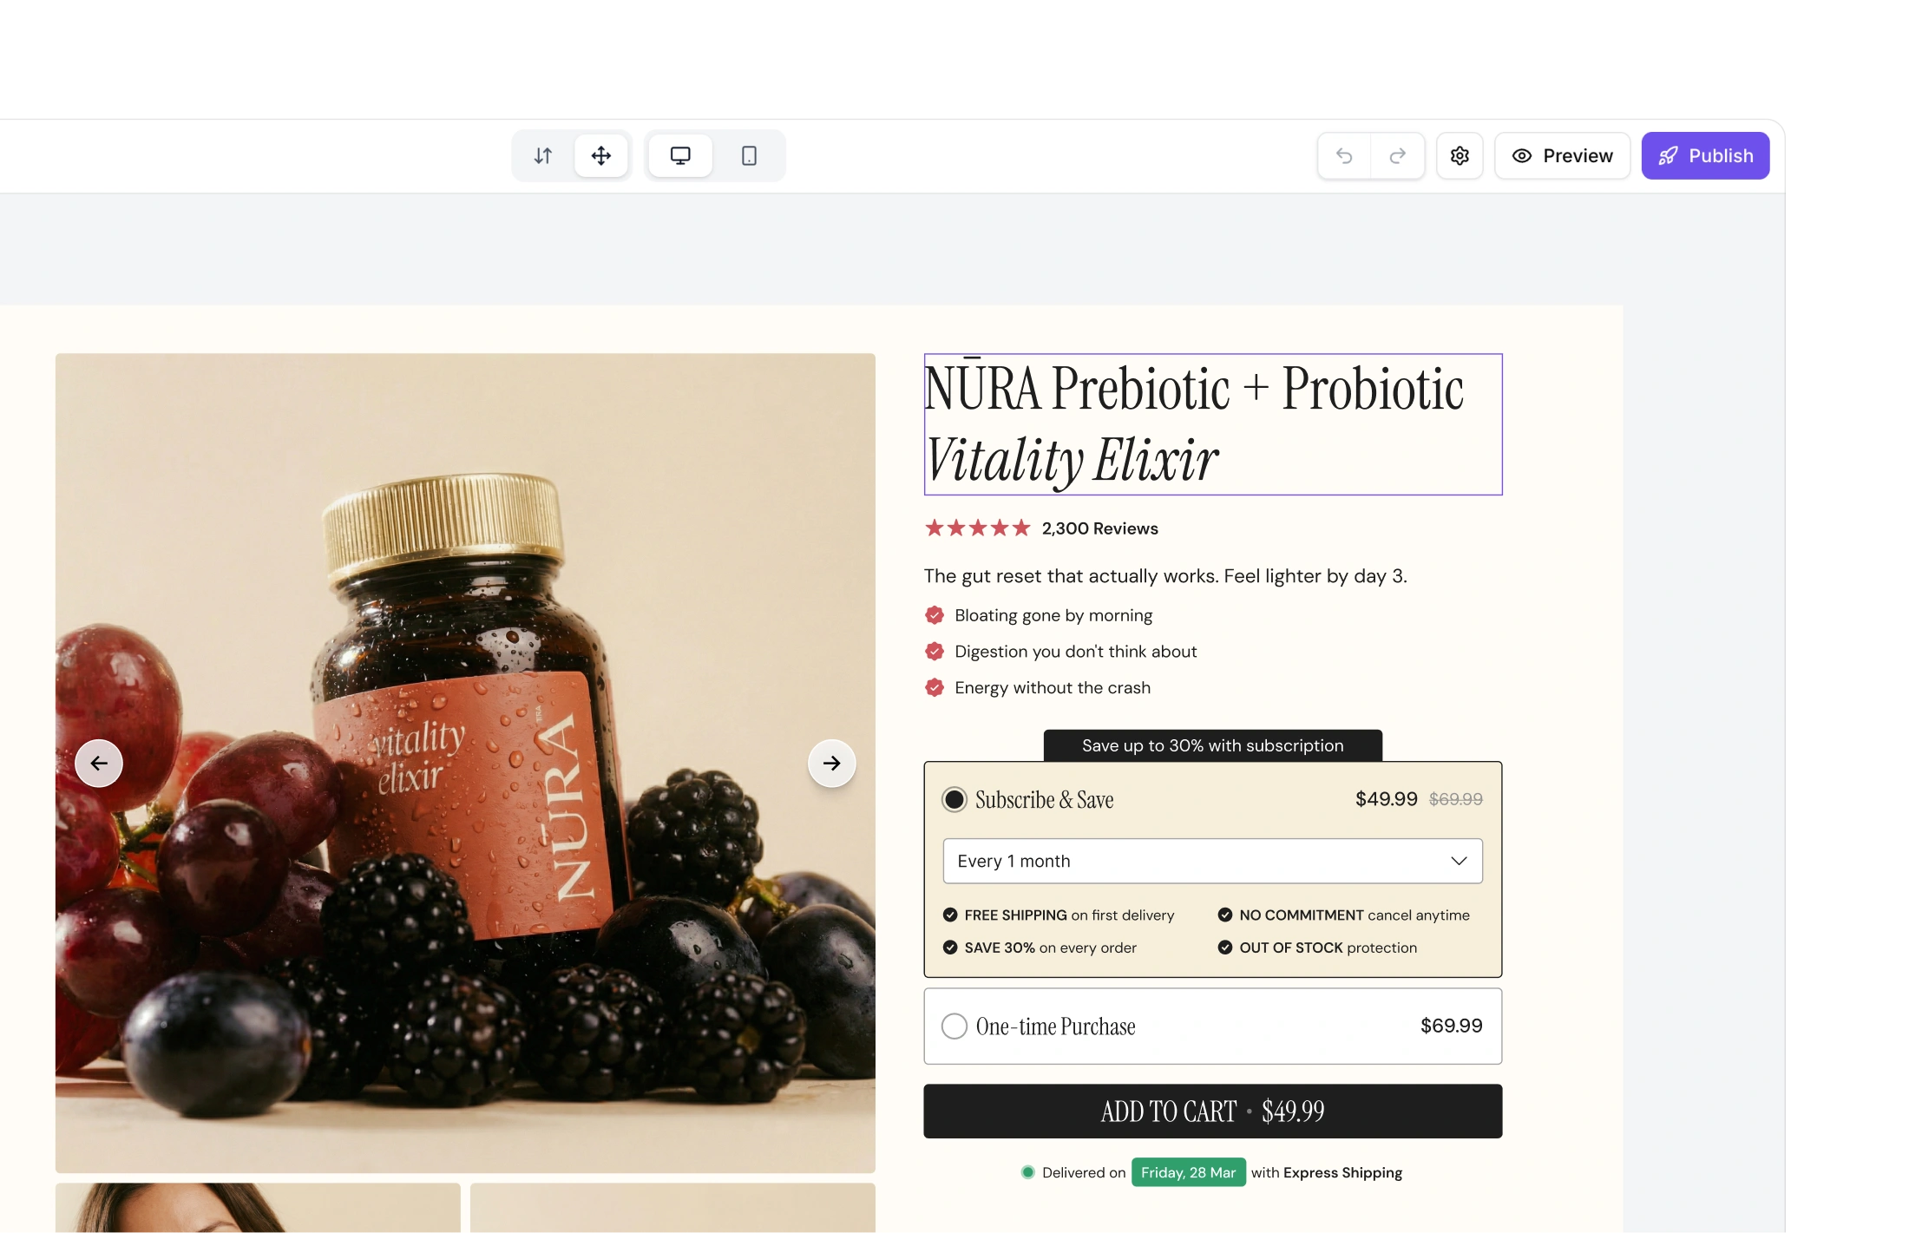Switch to desktop view icon

point(680,156)
